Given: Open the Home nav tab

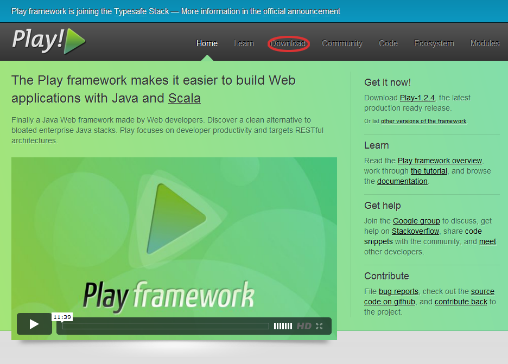Looking at the screenshot, I should [207, 43].
